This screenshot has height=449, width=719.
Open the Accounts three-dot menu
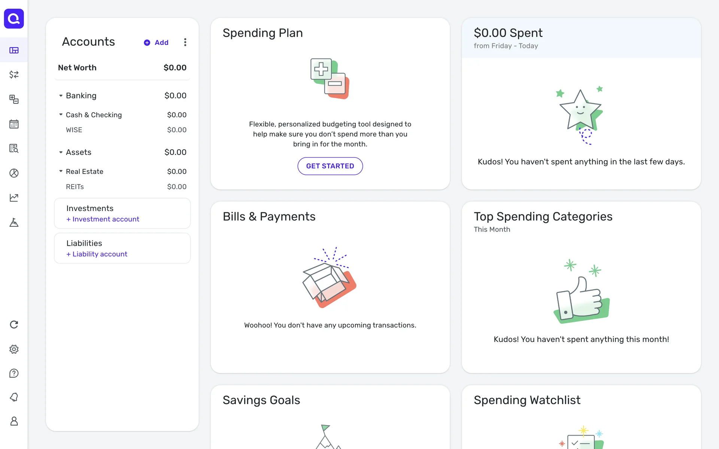(185, 42)
